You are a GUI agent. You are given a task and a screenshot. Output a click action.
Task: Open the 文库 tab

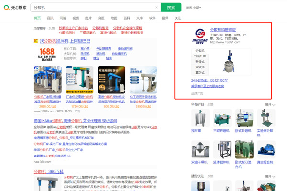point(140,18)
